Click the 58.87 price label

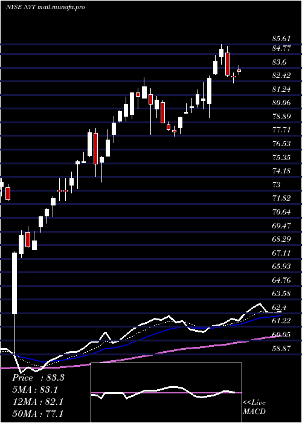[x=281, y=349]
